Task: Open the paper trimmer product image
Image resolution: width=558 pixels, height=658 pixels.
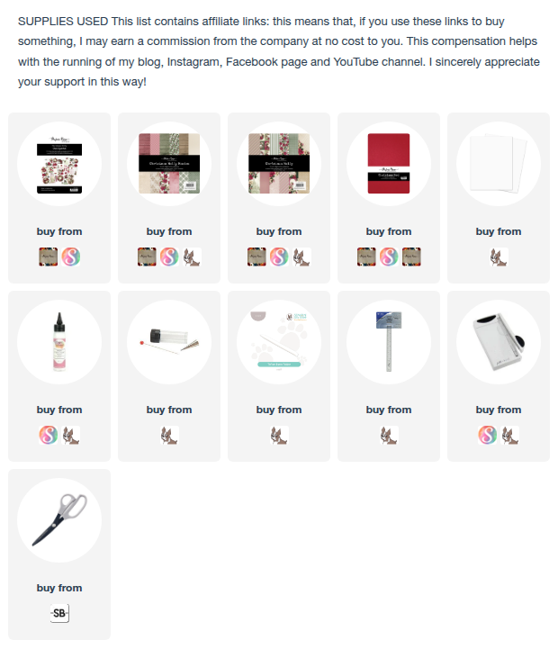Action: click(x=499, y=342)
